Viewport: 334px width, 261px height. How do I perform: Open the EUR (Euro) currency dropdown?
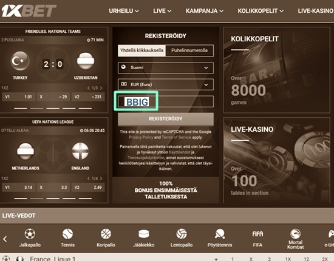coord(166,84)
